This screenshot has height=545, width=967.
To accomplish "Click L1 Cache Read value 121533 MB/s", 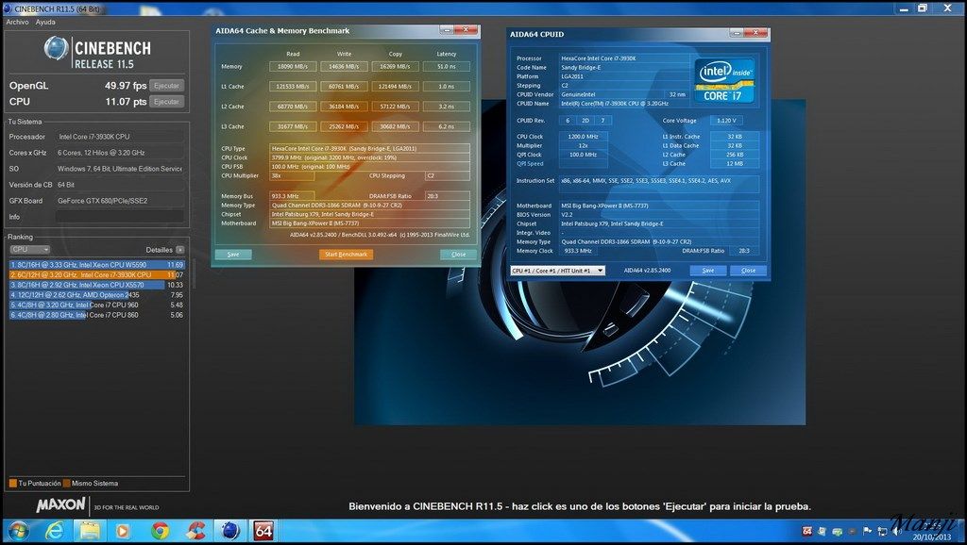I will [x=293, y=87].
